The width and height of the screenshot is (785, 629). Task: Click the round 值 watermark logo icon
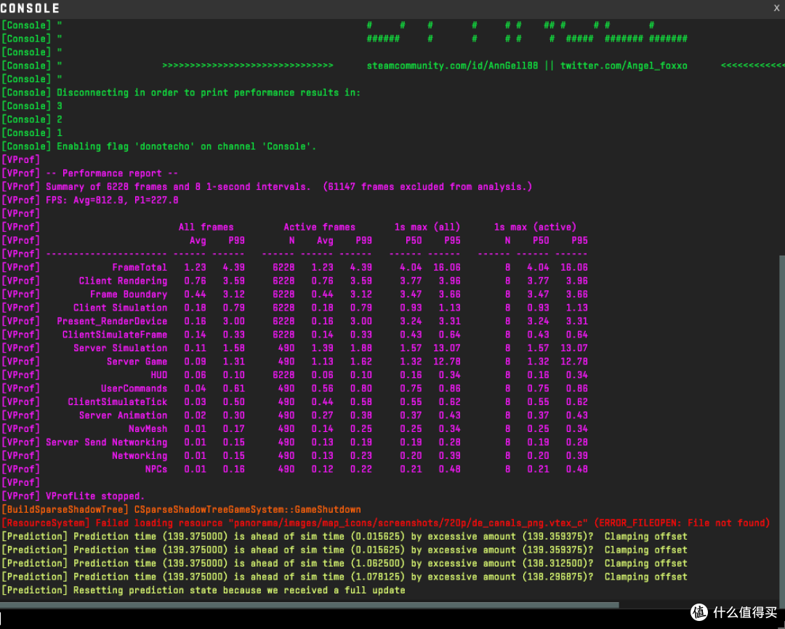(699, 612)
